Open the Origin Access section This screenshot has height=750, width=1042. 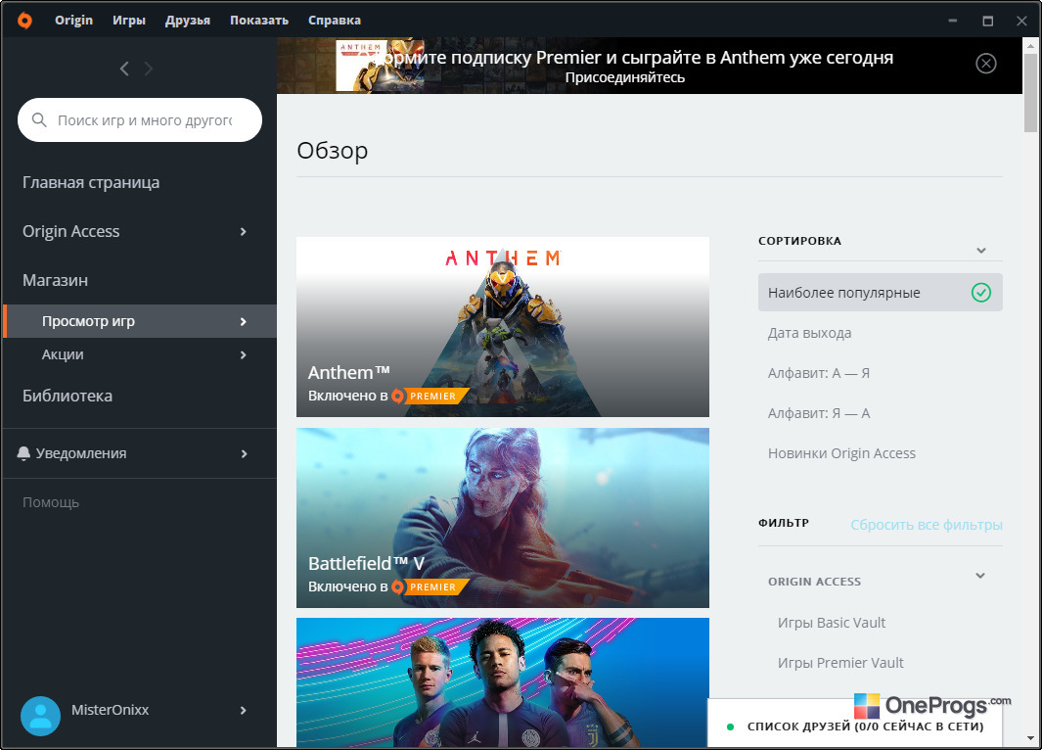(71, 231)
